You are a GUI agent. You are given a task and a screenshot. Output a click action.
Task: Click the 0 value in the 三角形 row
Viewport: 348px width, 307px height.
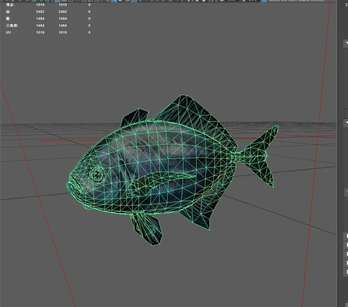coord(89,25)
